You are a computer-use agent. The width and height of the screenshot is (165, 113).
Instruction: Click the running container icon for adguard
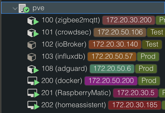point(33,69)
